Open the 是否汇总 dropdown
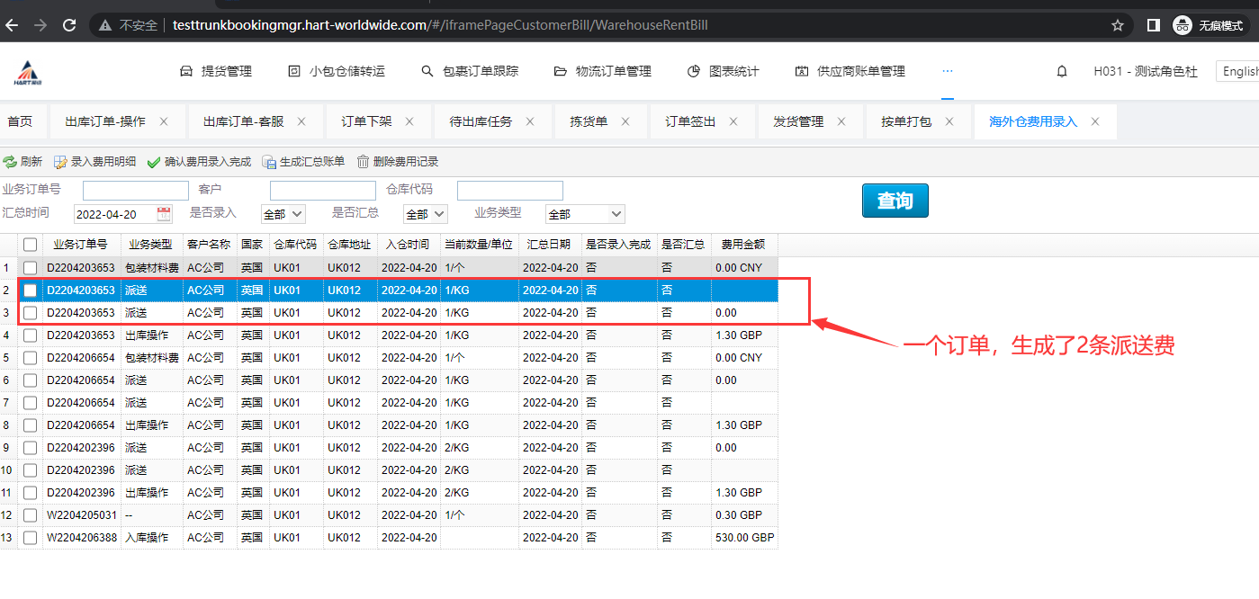Viewport: 1259px width, 599px height. tap(425, 214)
